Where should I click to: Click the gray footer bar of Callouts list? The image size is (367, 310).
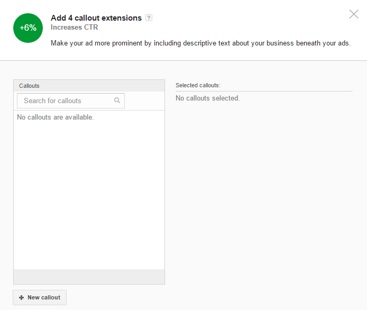pos(89,277)
